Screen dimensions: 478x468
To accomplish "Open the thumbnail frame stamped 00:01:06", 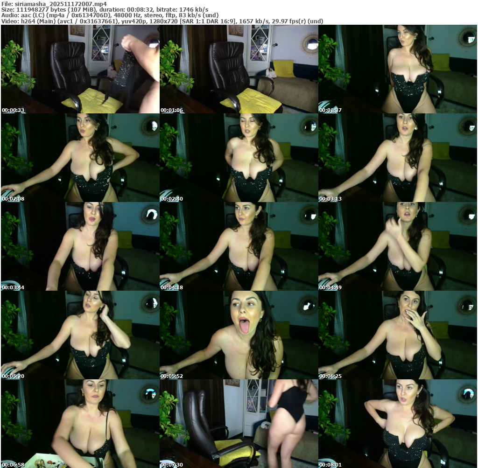I will 239,69.
